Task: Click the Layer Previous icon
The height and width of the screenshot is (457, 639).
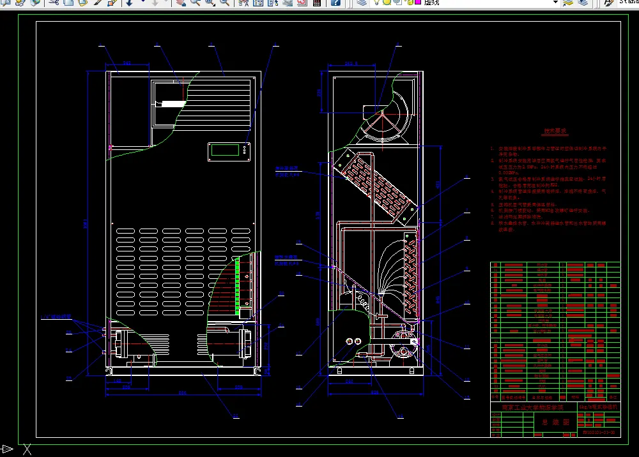Action: (583, 2)
